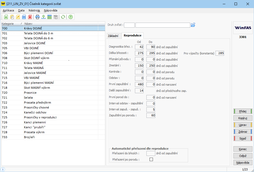The height and width of the screenshot is (172, 254).
Task: Click the edit record pencil icon
Action: [x=18, y=17]
